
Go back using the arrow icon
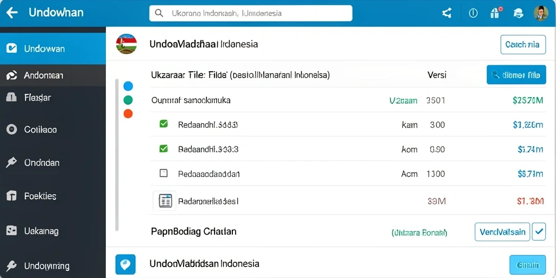12,13
